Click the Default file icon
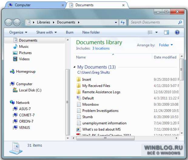The width and height of the screenshot is (188, 160). coord(79,98)
